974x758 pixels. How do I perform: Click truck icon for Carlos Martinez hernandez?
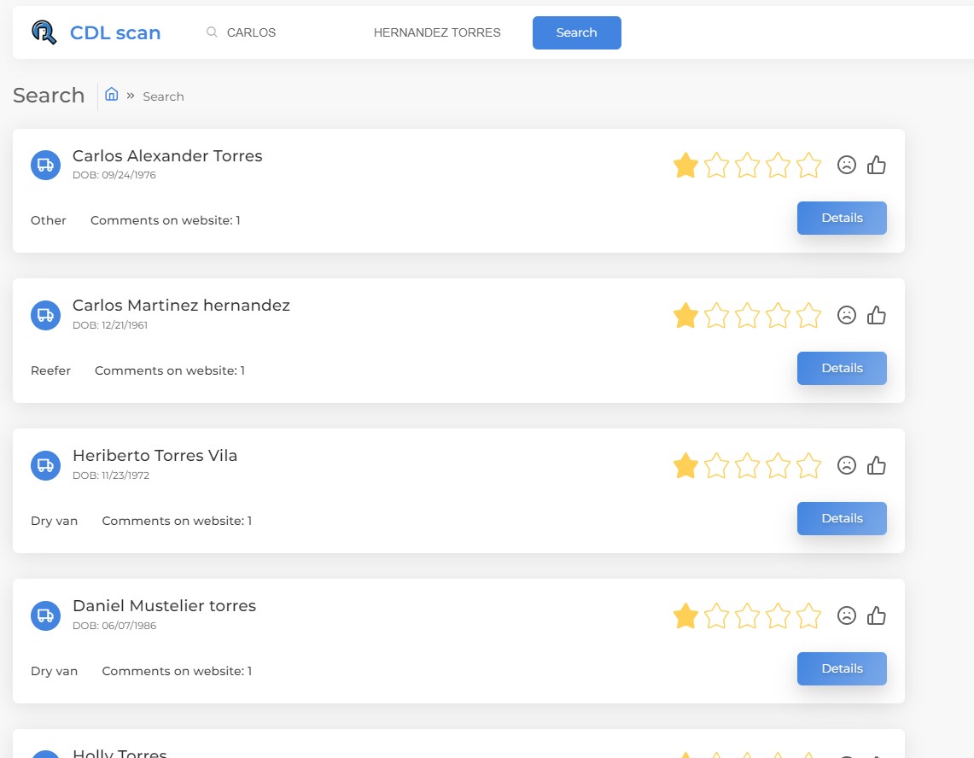[x=45, y=315]
